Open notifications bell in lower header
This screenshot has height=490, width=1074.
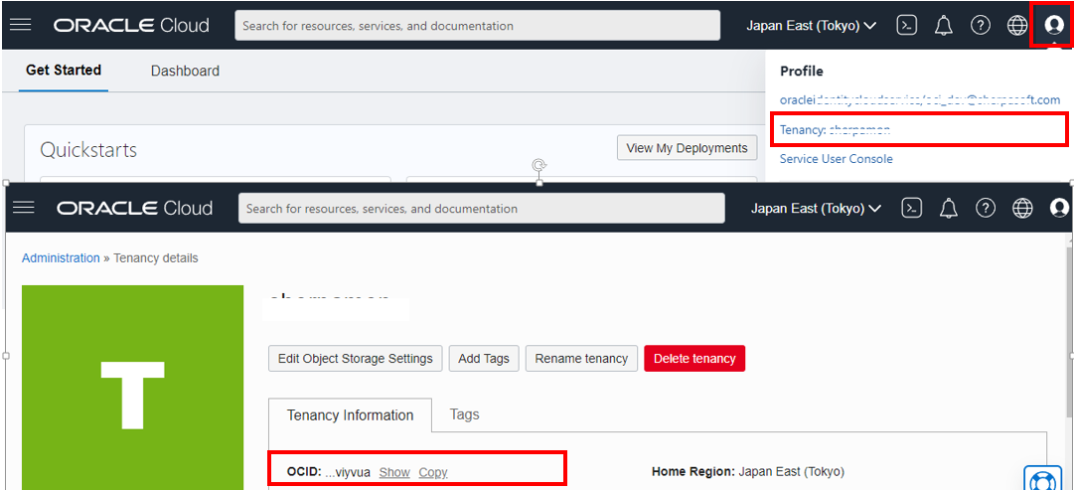tap(949, 208)
